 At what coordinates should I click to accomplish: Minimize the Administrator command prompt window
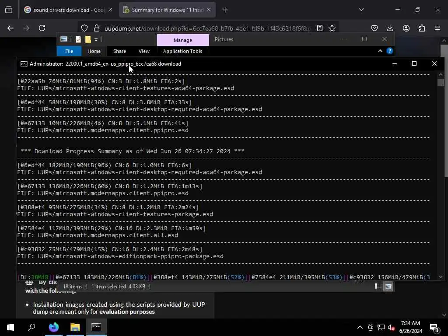click(x=395, y=63)
